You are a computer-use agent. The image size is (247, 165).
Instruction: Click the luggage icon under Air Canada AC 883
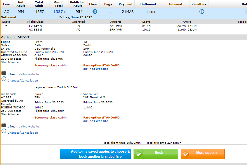tap(4, 125)
